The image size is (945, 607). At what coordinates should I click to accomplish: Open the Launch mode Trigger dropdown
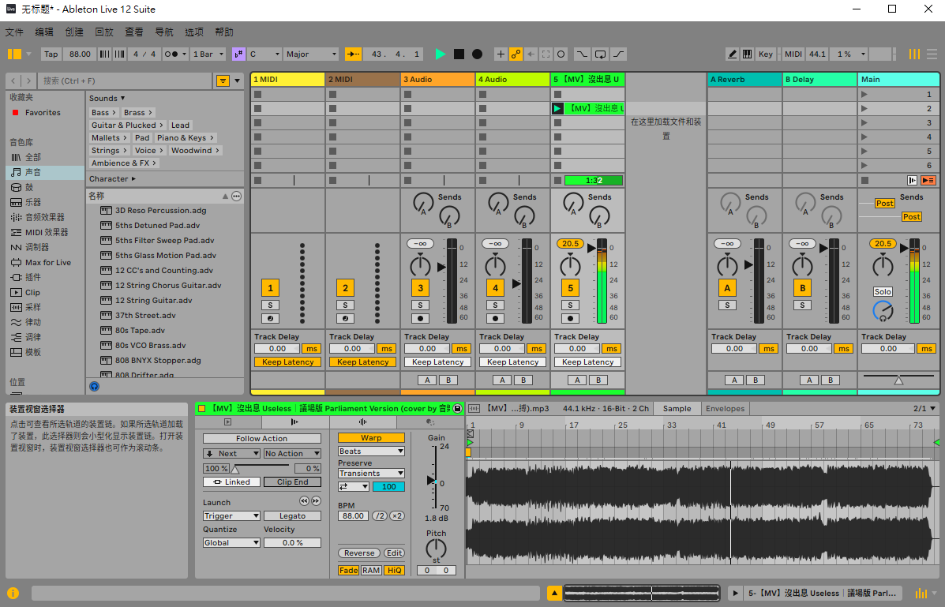pyautogui.click(x=231, y=516)
